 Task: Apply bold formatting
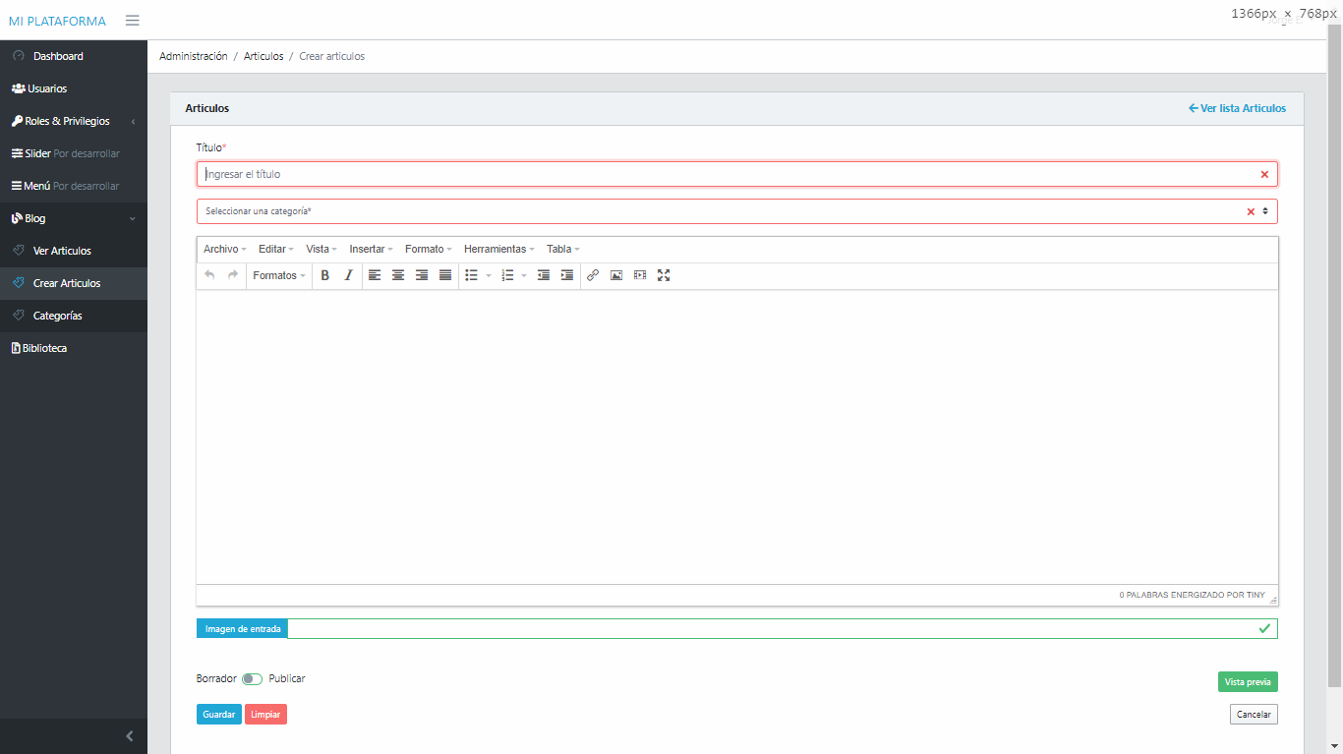tap(325, 275)
